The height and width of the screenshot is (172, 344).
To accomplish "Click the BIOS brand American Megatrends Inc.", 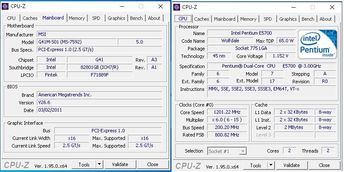I will [100, 95].
